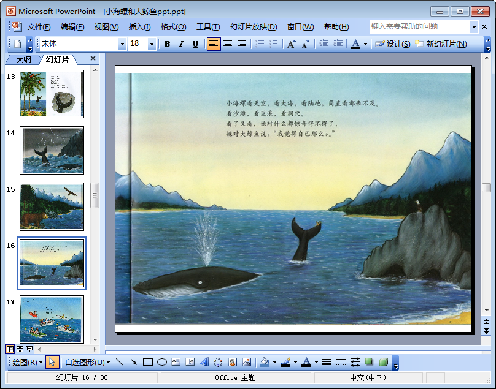This screenshot has height=389, width=496.
Task: Click the help question search box
Action: [x=420, y=26]
